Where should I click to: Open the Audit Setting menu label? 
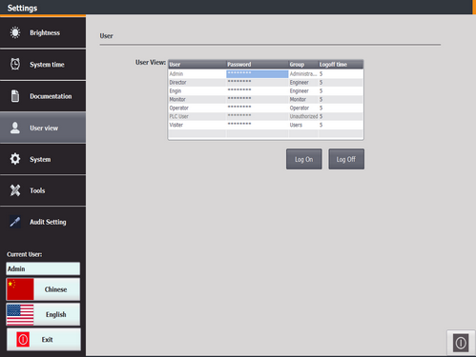pyautogui.click(x=48, y=222)
